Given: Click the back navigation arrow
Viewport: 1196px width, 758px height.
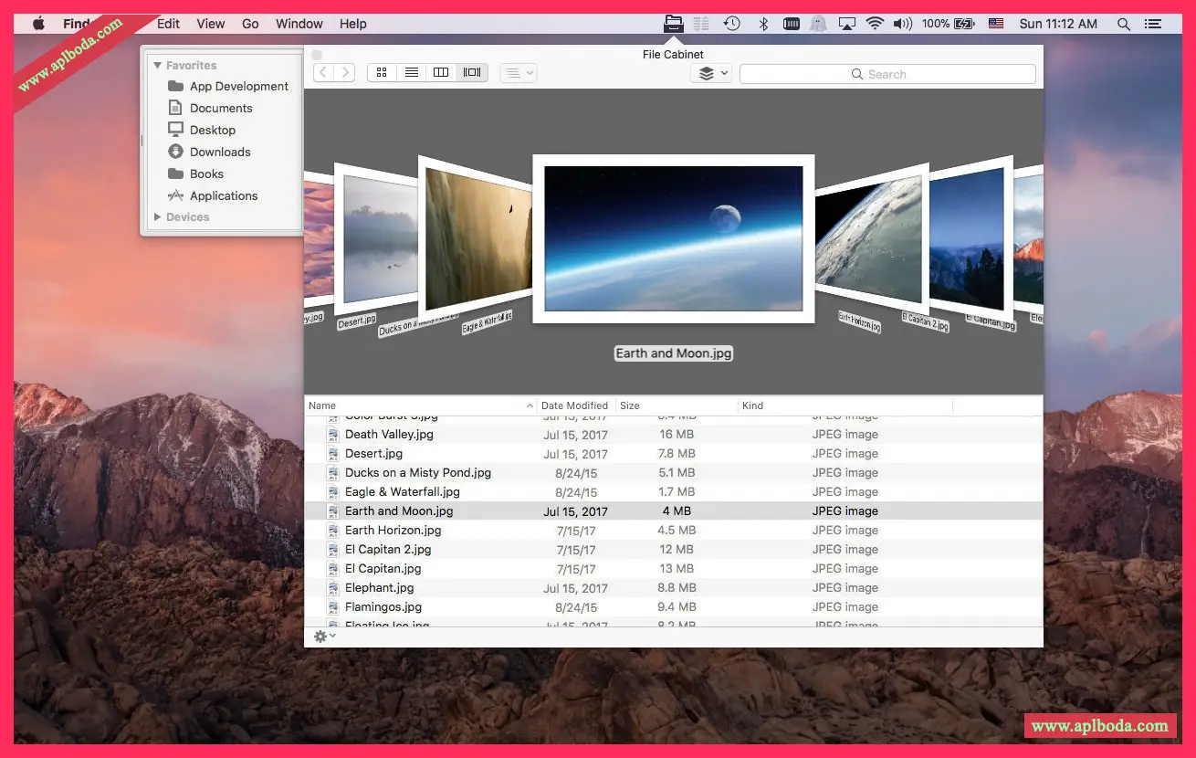Looking at the screenshot, I should [323, 73].
